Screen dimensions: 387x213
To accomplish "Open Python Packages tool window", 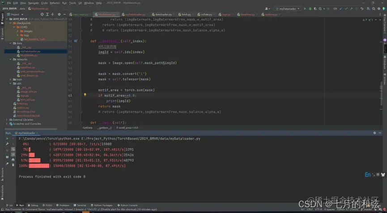I will click(102, 205).
